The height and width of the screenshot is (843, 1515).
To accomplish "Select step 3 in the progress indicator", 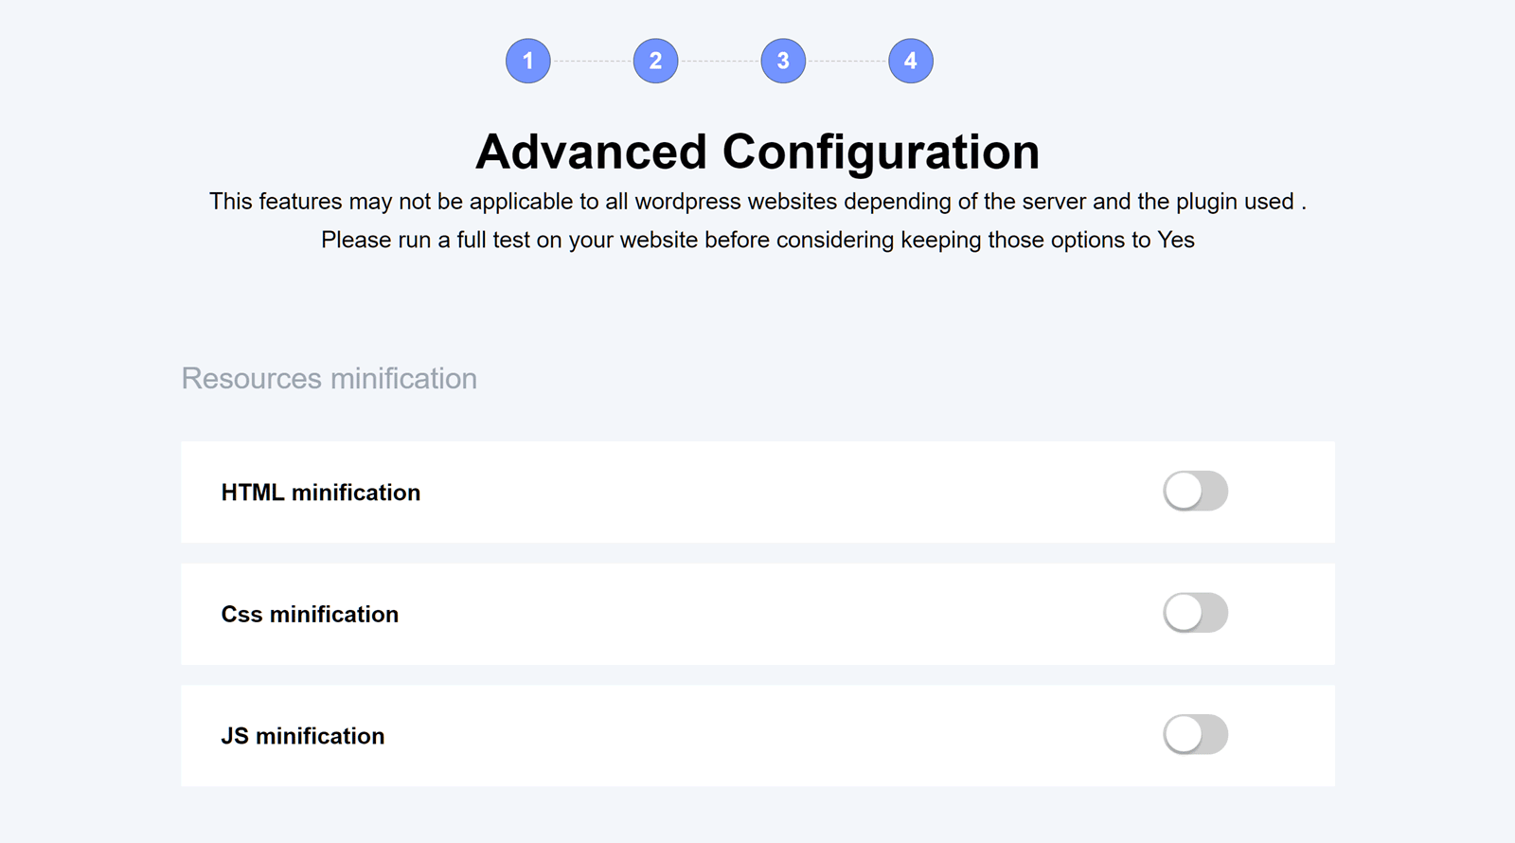I will (x=783, y=61).
